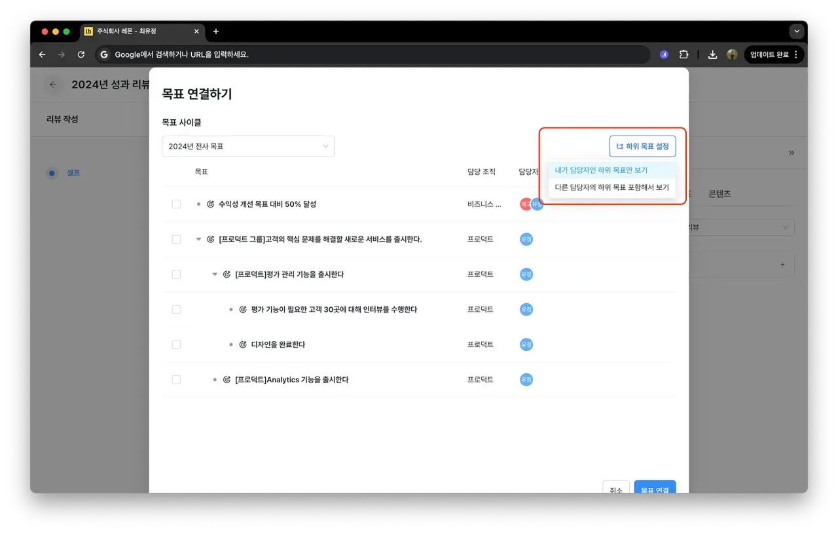Click the 목표 연결 button
This screenshot has width=838, height=533.
655,488
